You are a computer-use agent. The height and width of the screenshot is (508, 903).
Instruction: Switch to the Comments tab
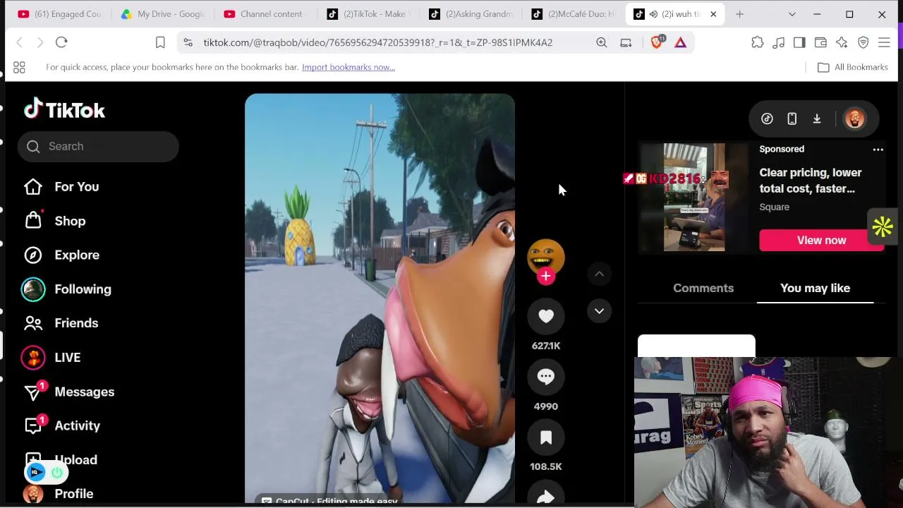coord(703,288)
